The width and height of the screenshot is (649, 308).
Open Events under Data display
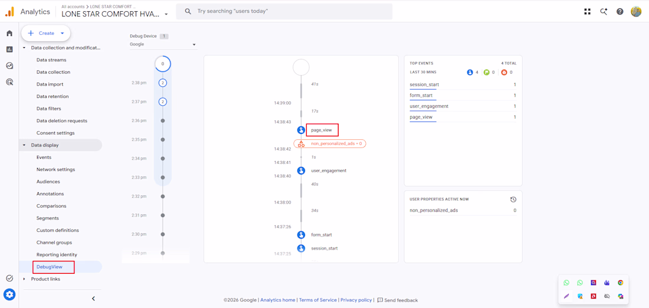(x=44, y=158)
